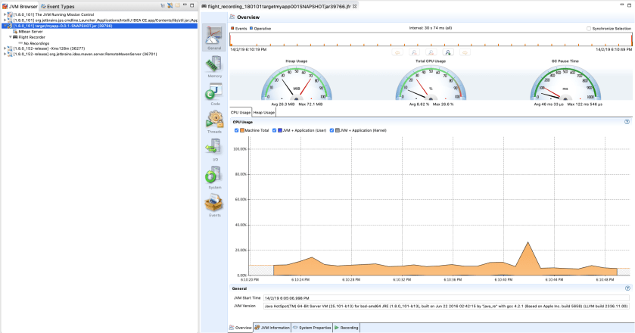Expand The JVM Running Mission Control node
Viewport: 635px width, 333px height.
coord(5,14)
